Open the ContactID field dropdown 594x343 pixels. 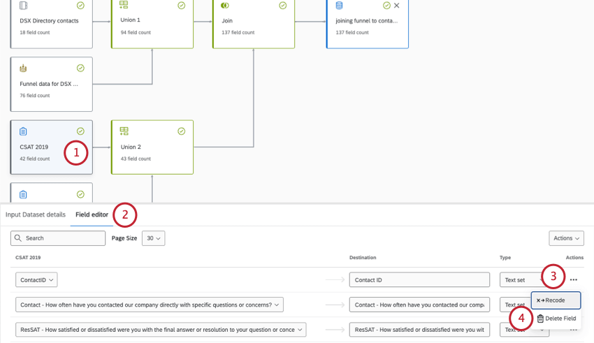pyautogui.click(x=36, y=280)
